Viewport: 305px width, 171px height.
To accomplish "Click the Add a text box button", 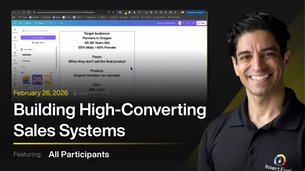I will pyautogui.click(x=39, y=37).
